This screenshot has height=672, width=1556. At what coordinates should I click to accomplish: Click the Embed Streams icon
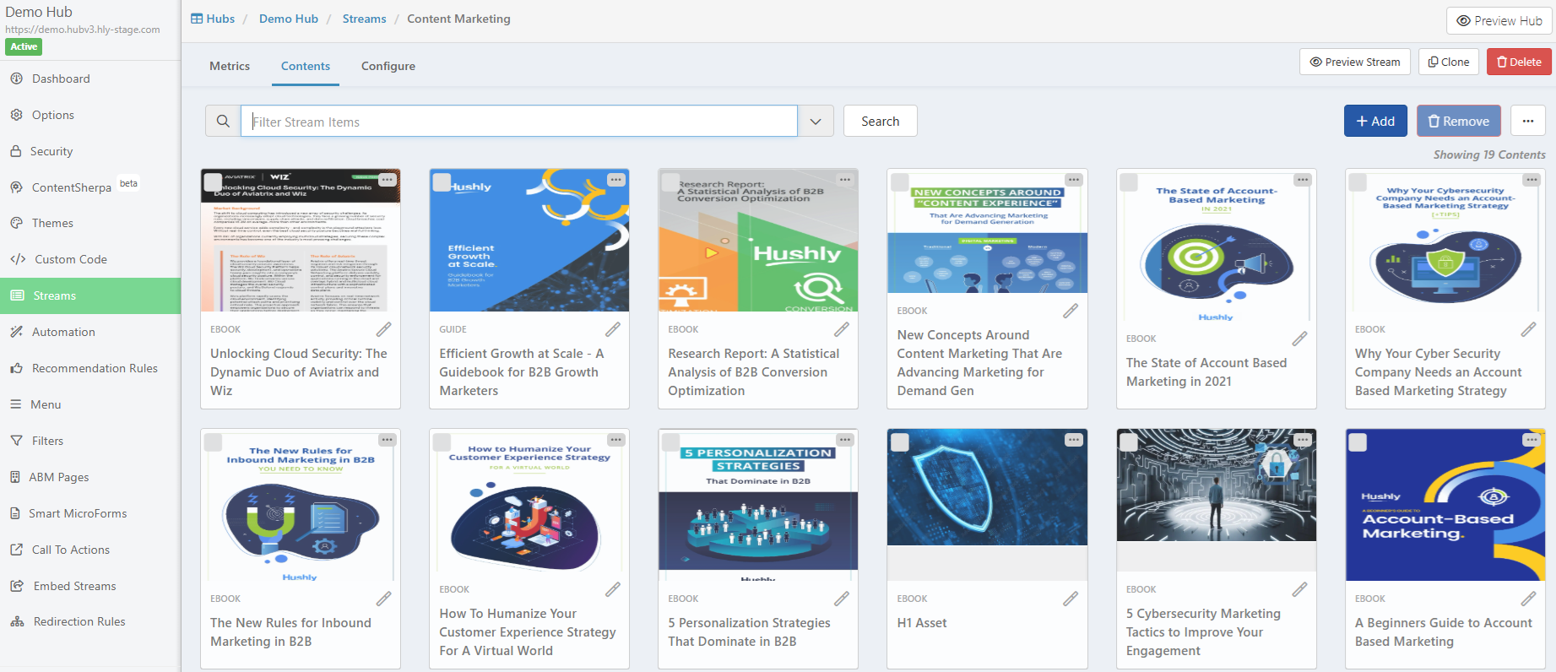tap(16, 586)
